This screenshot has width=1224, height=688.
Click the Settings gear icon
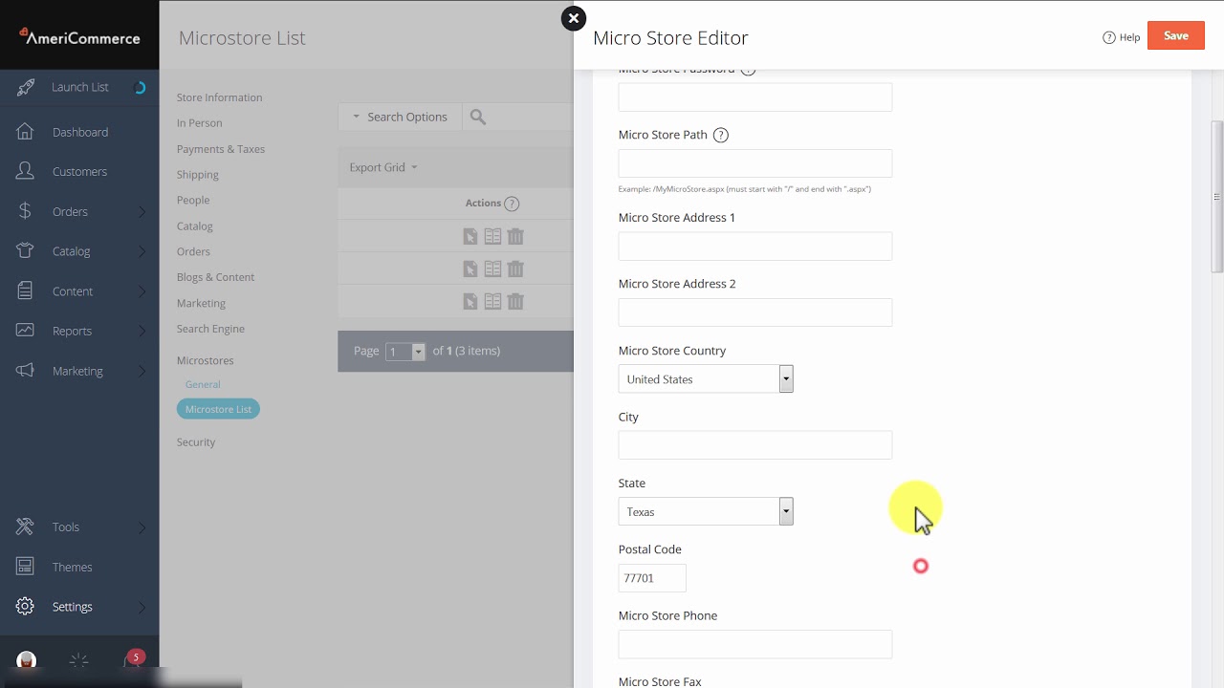point(26,607)
